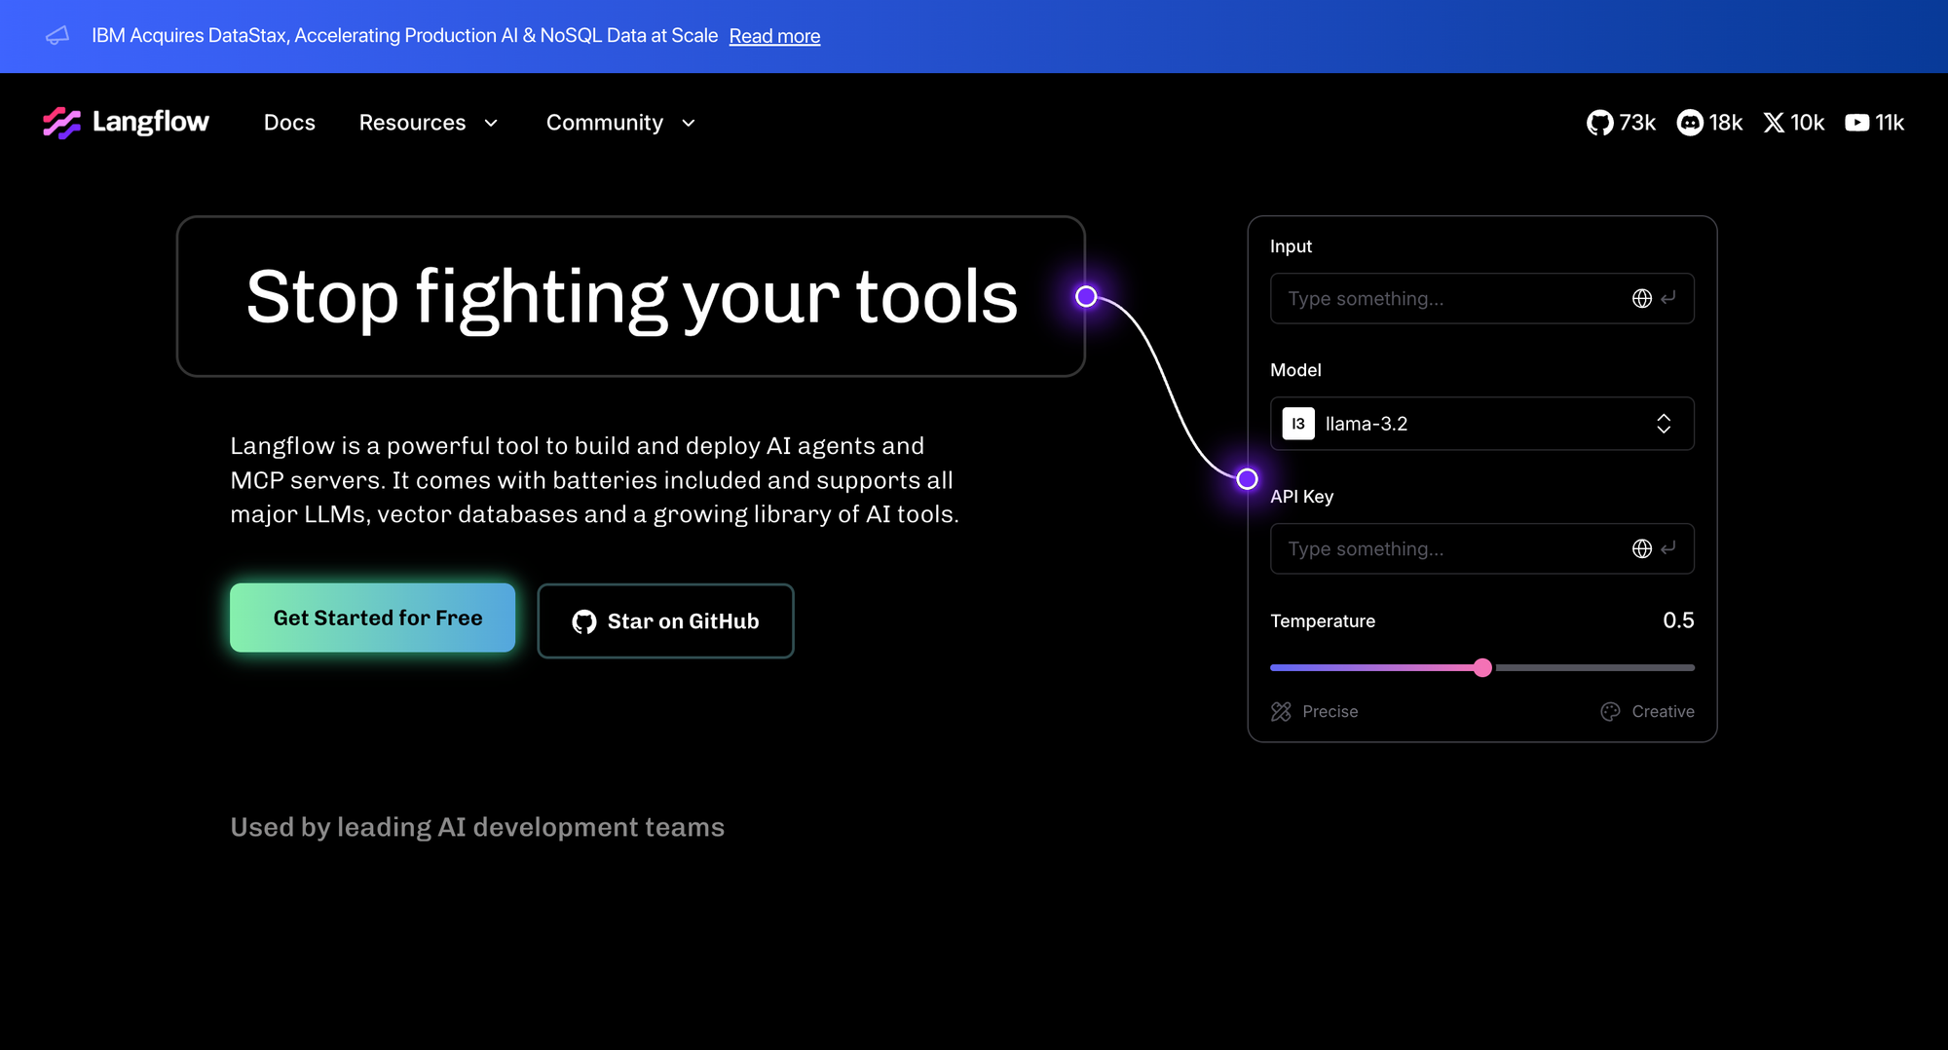Click the Precise label

point(1330,712)
